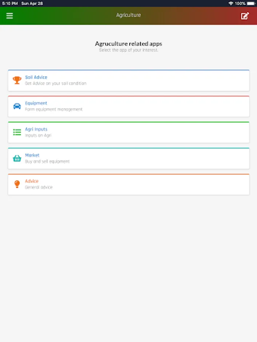The width and height of the screenshot is (257, 342).
Task: Tap the Wi-Fi status icon
Action: click(x=231, y=3)
